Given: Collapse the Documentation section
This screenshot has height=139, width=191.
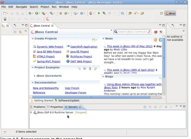Looking at the screenshot, I should [32, 83].
